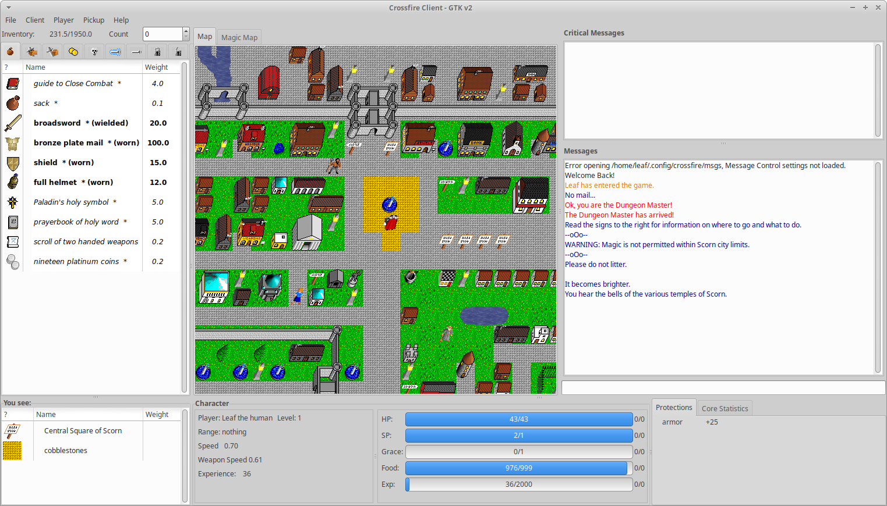Click the Grace progress bar

click(519, 452)
